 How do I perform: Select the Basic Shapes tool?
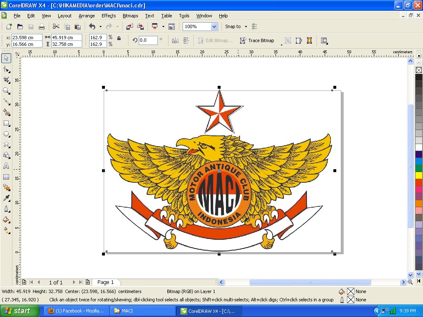(6, 155)
